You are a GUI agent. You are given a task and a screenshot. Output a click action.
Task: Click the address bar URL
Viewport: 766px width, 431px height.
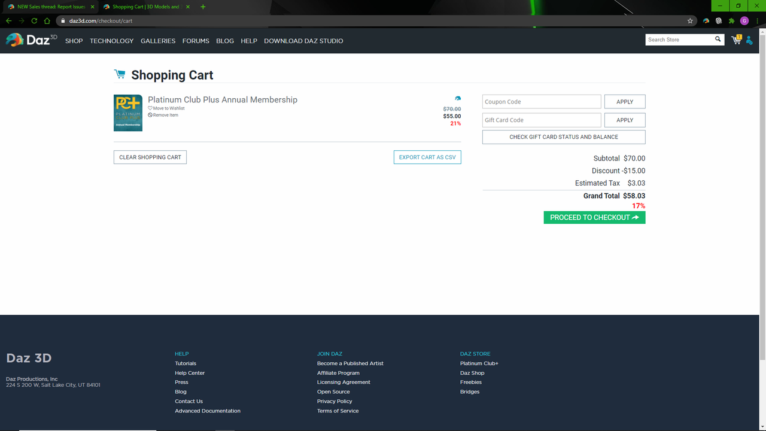pos(101,21)
